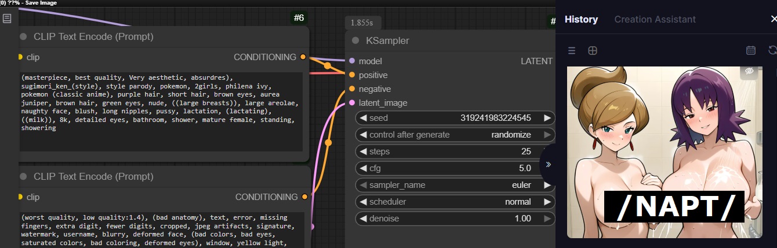Screen dimensions: 777x248
Task: Click the KSampler model input port
Action: (351, 61)
